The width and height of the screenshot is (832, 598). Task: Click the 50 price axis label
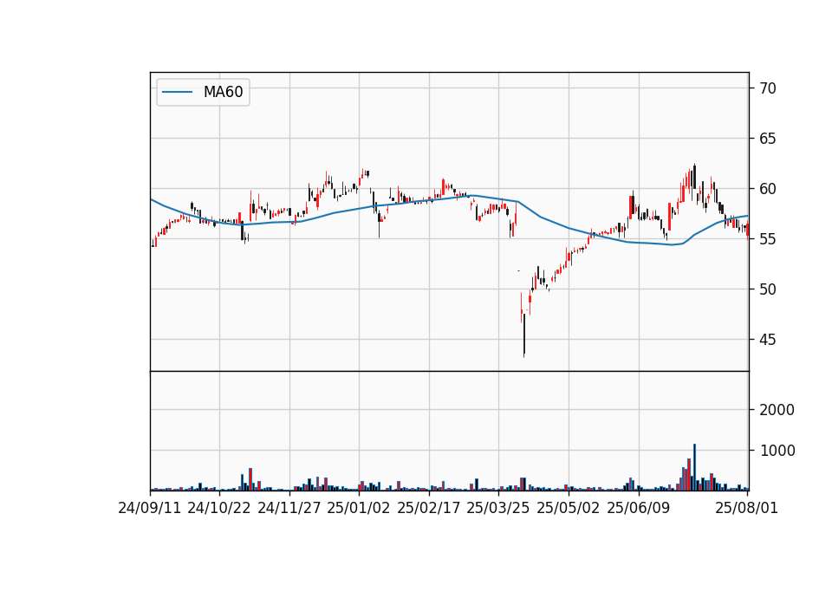(x=767, y=289)
